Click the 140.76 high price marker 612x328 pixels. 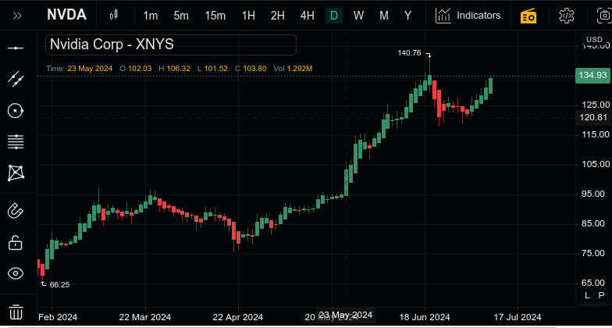(x=409, y=53)
